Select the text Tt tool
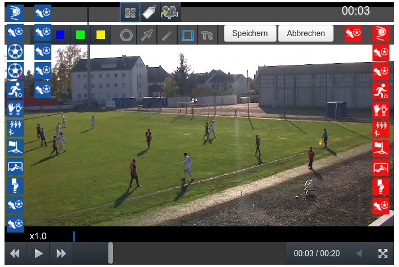 pyautogui.click(x=207, y=35)
